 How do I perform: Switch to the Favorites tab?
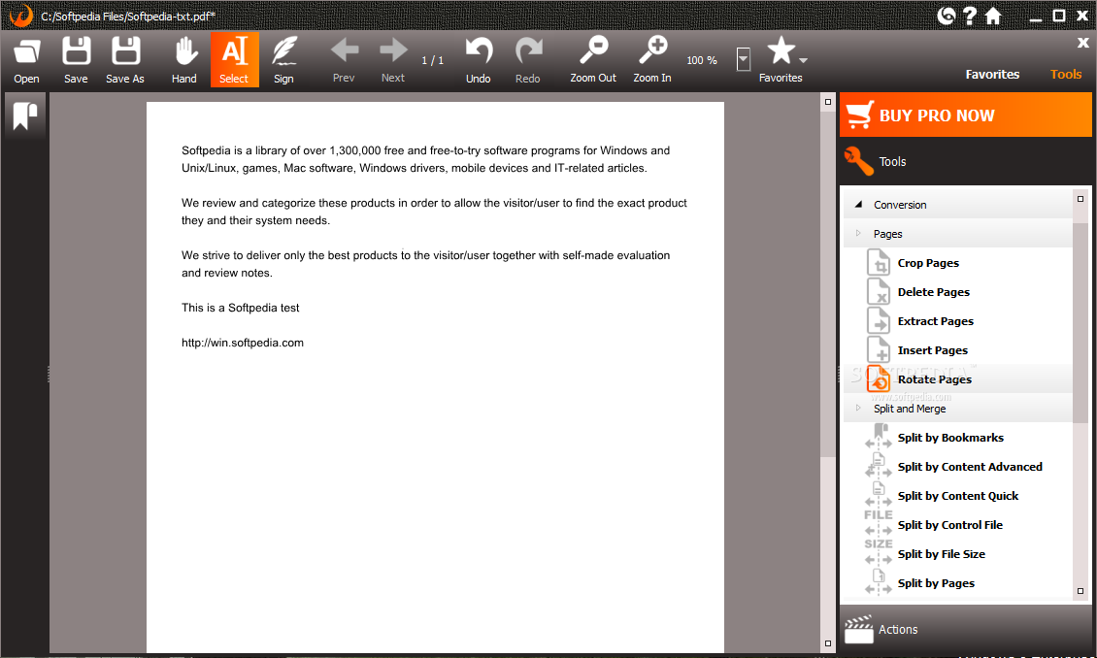tap(992, 74)
